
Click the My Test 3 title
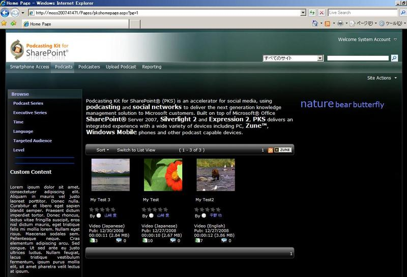click(100, 200)
